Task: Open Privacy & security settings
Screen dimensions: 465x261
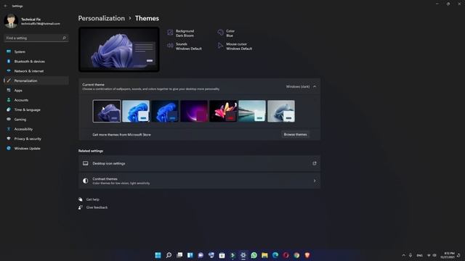Action: coord(36,138)
